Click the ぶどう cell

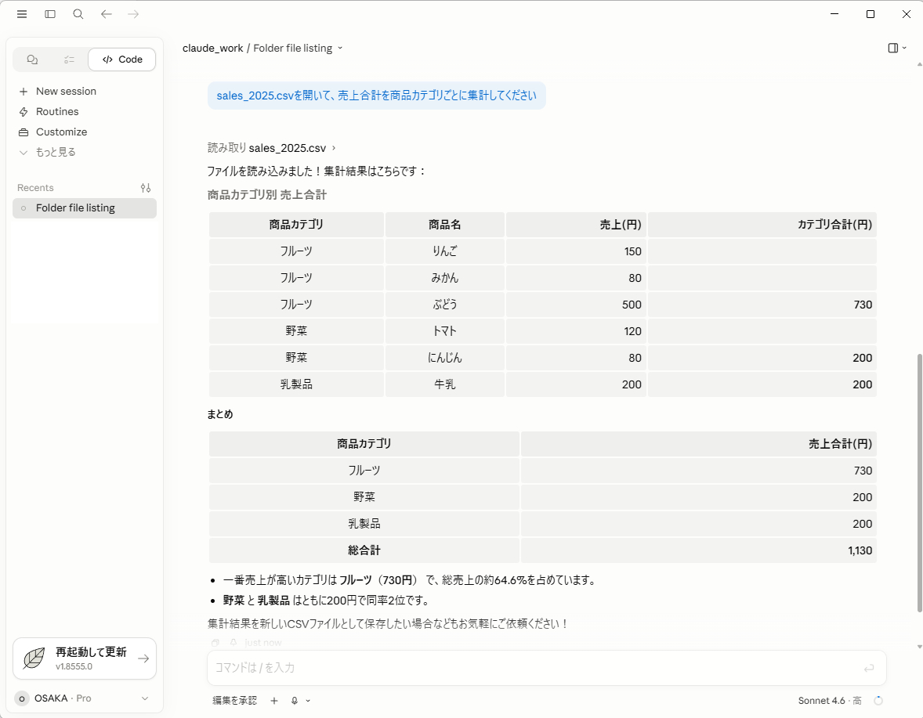444,305
